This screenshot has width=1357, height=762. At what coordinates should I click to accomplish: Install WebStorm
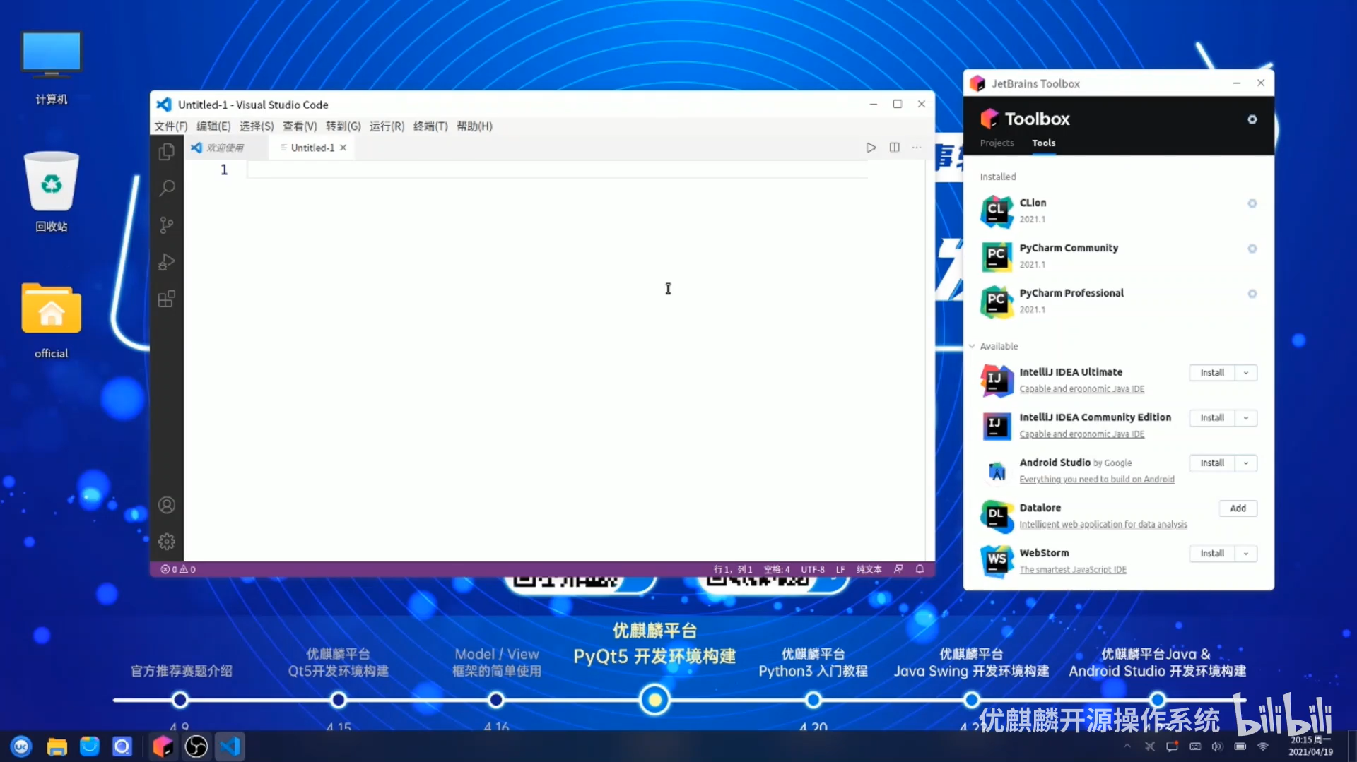1212,554
